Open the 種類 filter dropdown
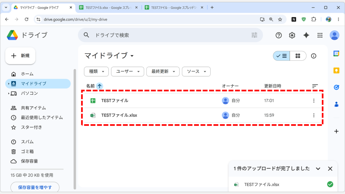Screen dimensions: 345x194 [96, 71]
